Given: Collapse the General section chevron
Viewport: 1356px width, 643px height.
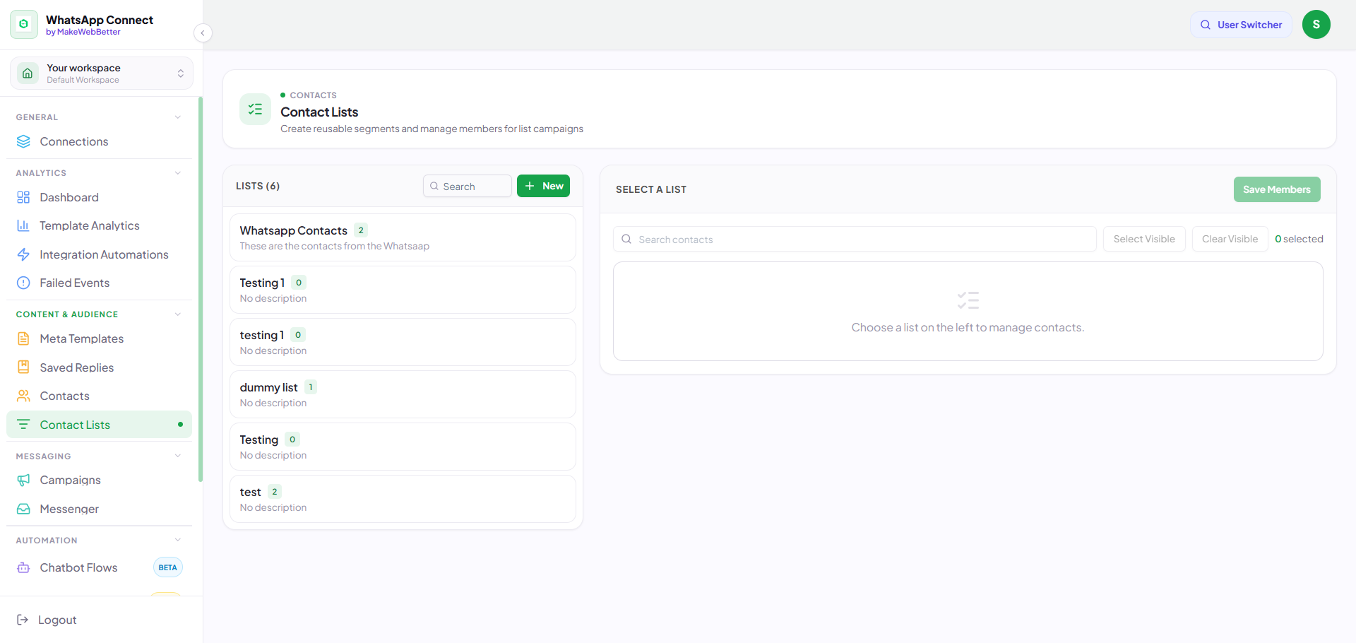Looking at the screenshot, I should pos(178,117).
